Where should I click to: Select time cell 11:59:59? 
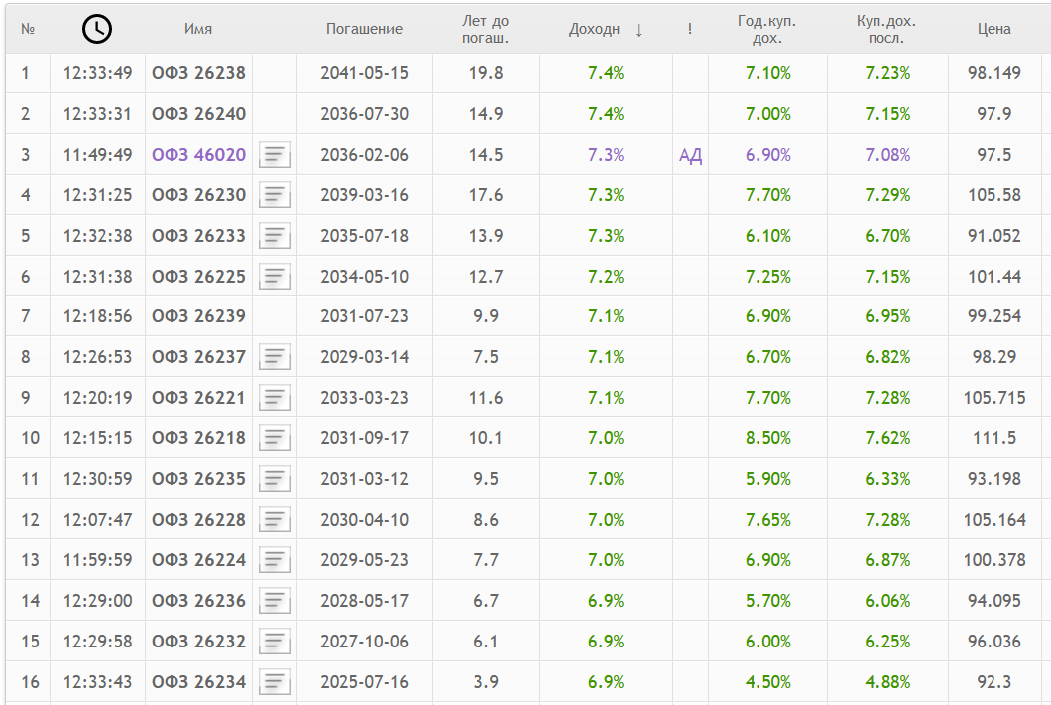(x=97, y=559)
